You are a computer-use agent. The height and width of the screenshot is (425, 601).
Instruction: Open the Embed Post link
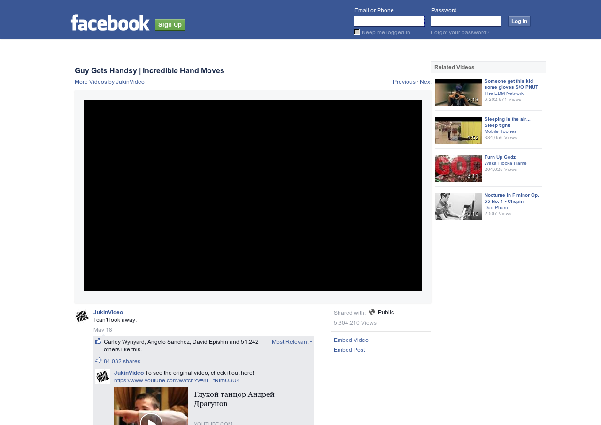pyautogui.click(x=349, y=350)
